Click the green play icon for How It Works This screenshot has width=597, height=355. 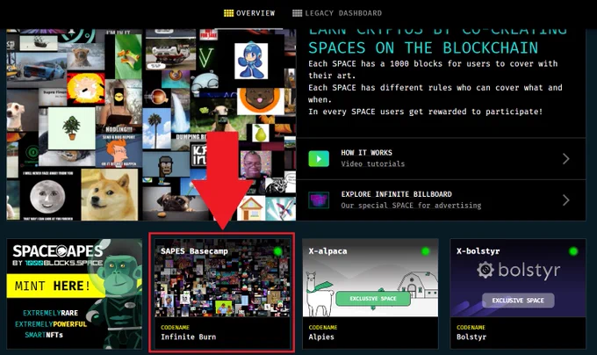(319, 158)
